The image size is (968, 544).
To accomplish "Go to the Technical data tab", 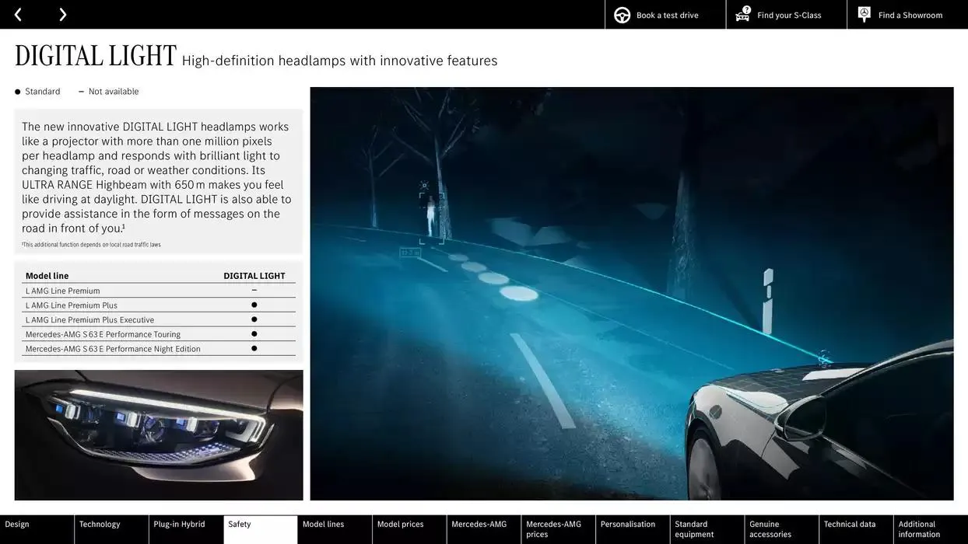I will click(856, 529).
